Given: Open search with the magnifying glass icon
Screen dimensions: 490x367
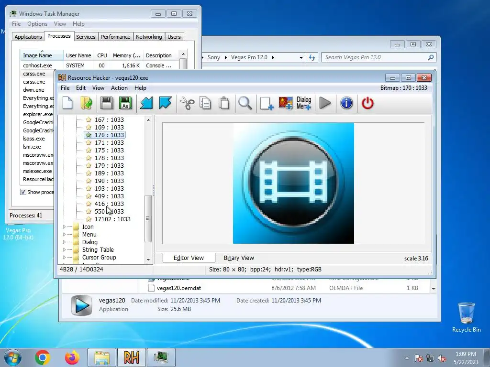Looking at the screenshot, I should click(x=245, y=103).
